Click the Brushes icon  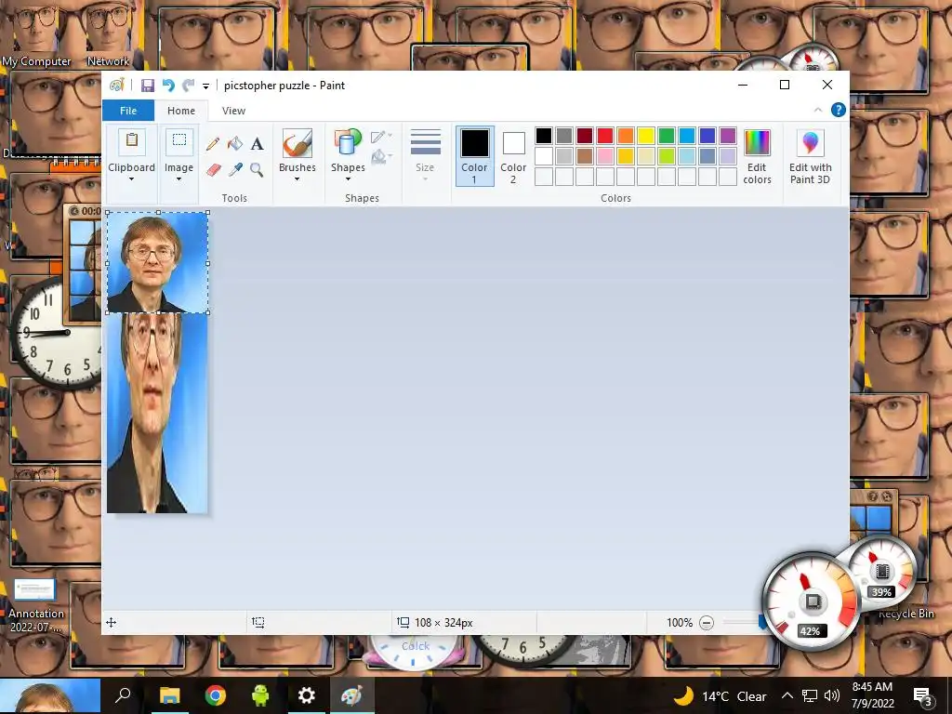297,143
